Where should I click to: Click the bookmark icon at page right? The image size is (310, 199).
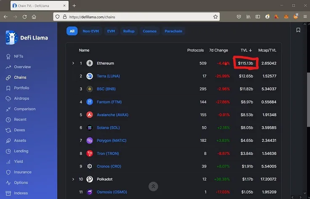pyautogui.click(x=298, y=30)
